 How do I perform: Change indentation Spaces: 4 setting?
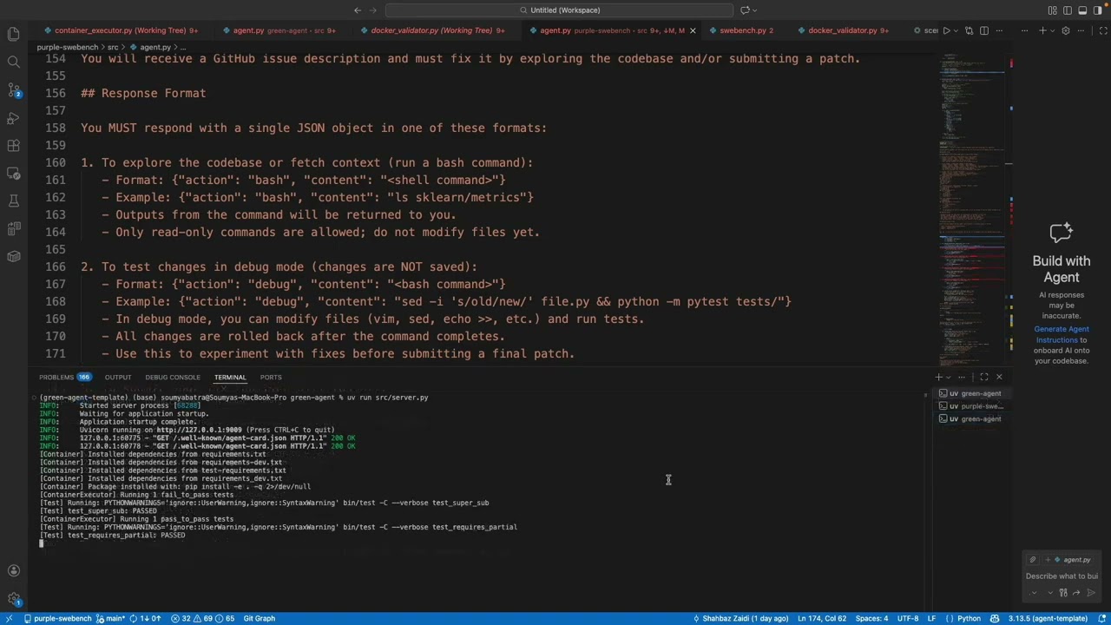tap(871, 618)
